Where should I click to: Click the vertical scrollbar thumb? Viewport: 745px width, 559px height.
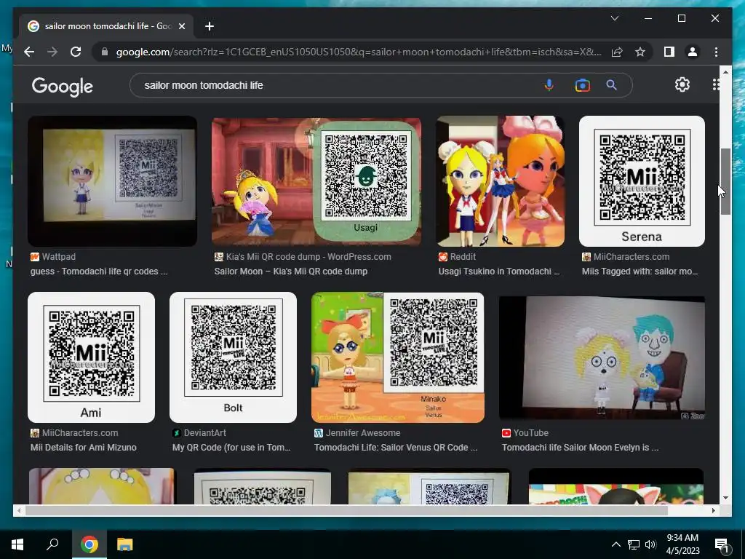click(725, 181)
